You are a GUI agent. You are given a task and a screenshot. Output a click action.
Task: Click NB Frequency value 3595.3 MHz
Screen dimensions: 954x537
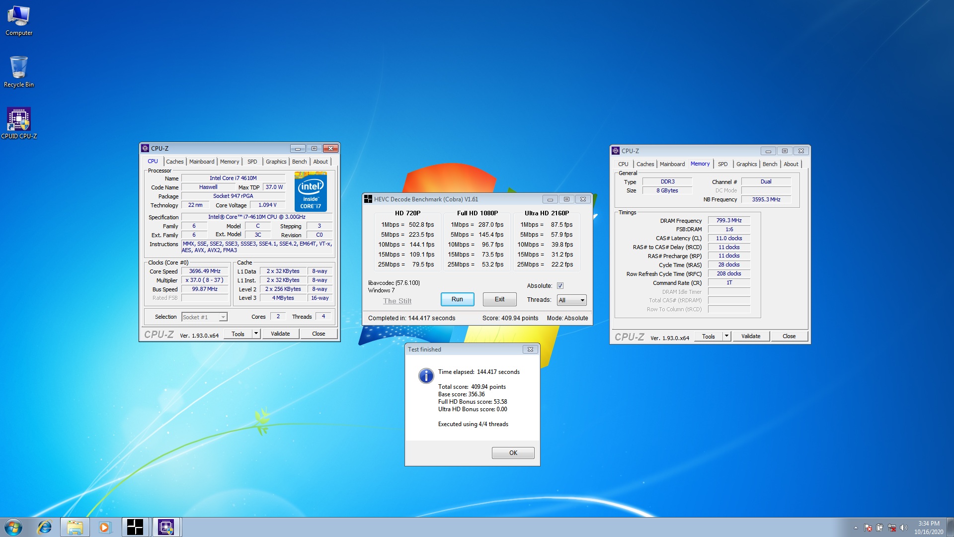click(x=766, y=199)
